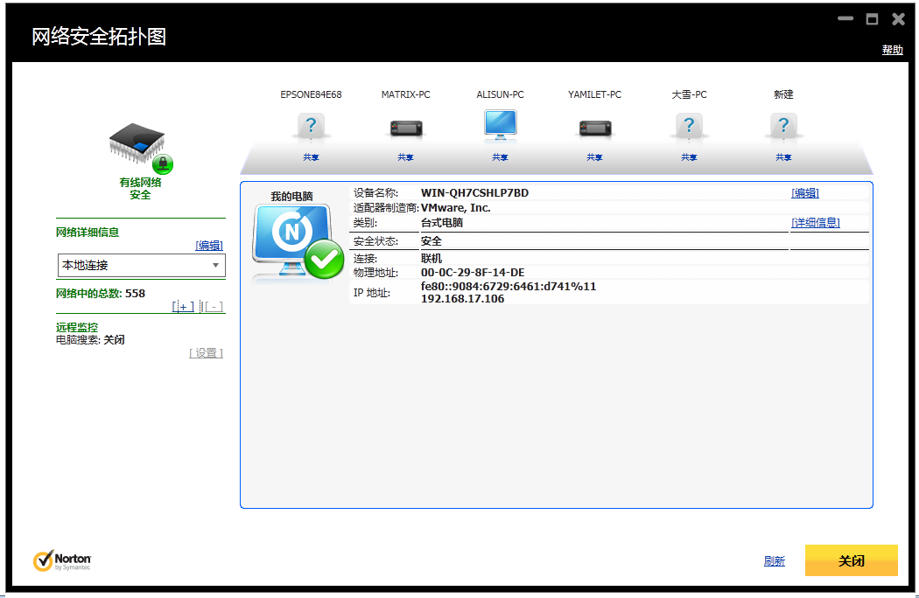Select the MATRIX-PC device icon
This screenshot has height=598, width=919.
click(x=406, y=128)
